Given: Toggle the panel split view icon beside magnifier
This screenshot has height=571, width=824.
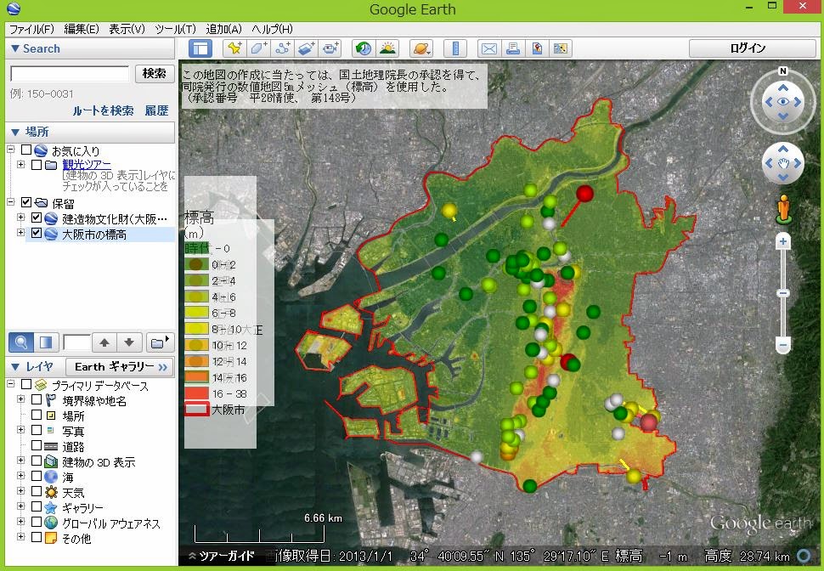Looking at the screenshot, I should tap(46, 342).
